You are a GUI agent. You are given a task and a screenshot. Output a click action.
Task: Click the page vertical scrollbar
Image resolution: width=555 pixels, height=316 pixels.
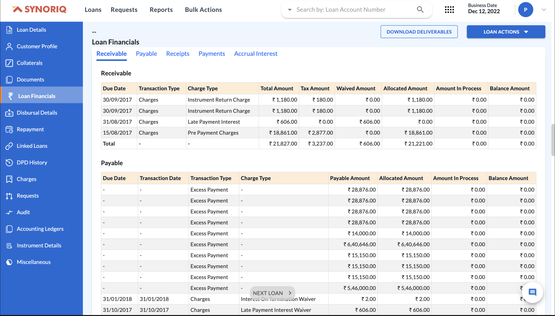pyautogui.click(x=553, y=140)
